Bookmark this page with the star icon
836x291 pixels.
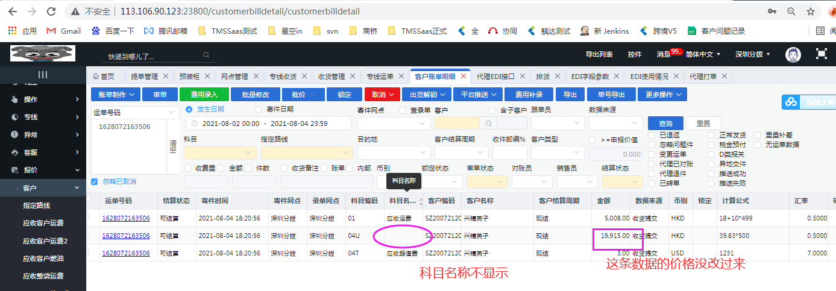click(x=811, y=11)
